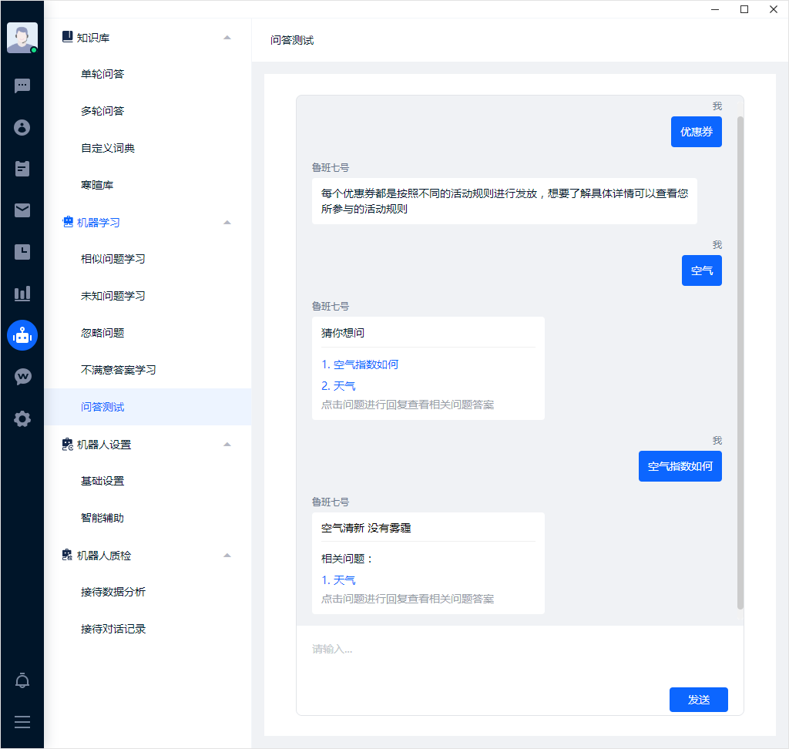This screenshot has height=749, width=789.
Task: Open the settings gear icon
Action: 22,418
